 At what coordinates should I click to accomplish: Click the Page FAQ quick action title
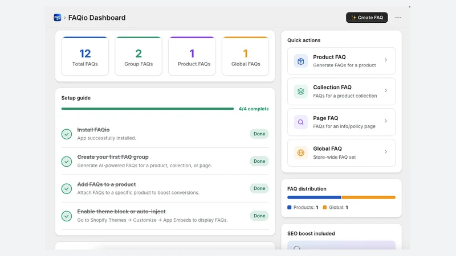tap(325, 118)
